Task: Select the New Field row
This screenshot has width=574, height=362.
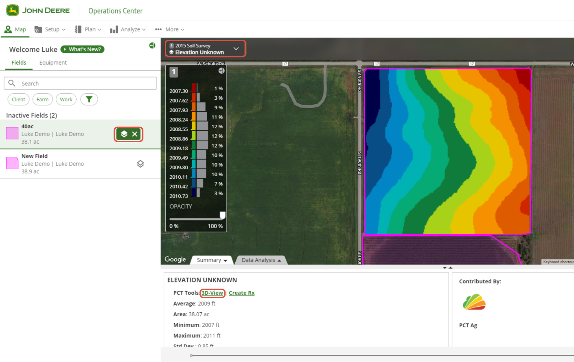Action: coord(80,164)
